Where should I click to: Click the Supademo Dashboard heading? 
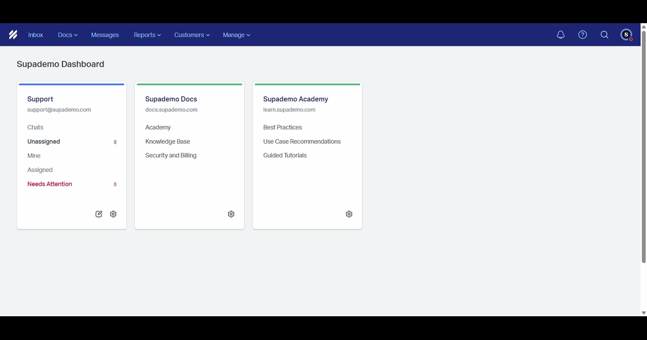[x=60, y=64]
